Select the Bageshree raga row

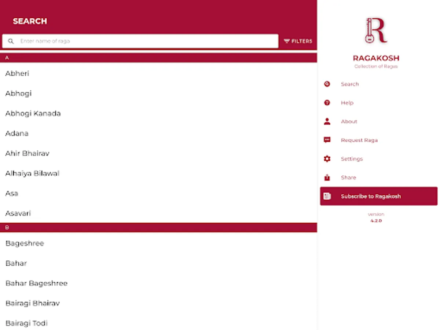(x=158, y=243)
